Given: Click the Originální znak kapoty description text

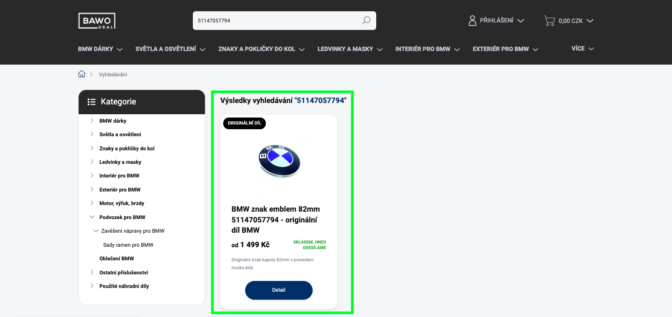Looking at the screenshot, I should [272, 264].
